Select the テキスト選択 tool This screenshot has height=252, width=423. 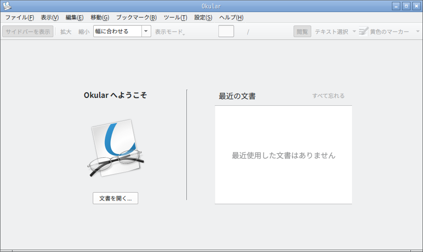pyautogui.click(x=332, y=32)
